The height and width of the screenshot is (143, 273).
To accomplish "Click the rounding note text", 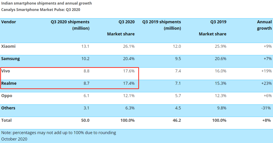I will (59, 133).
